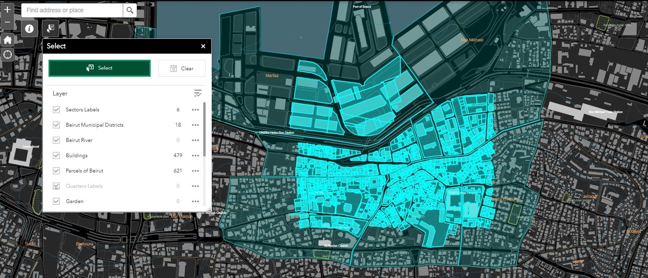Click the Grand Serail map label
The image size is (648, 278).
point(31,147)
